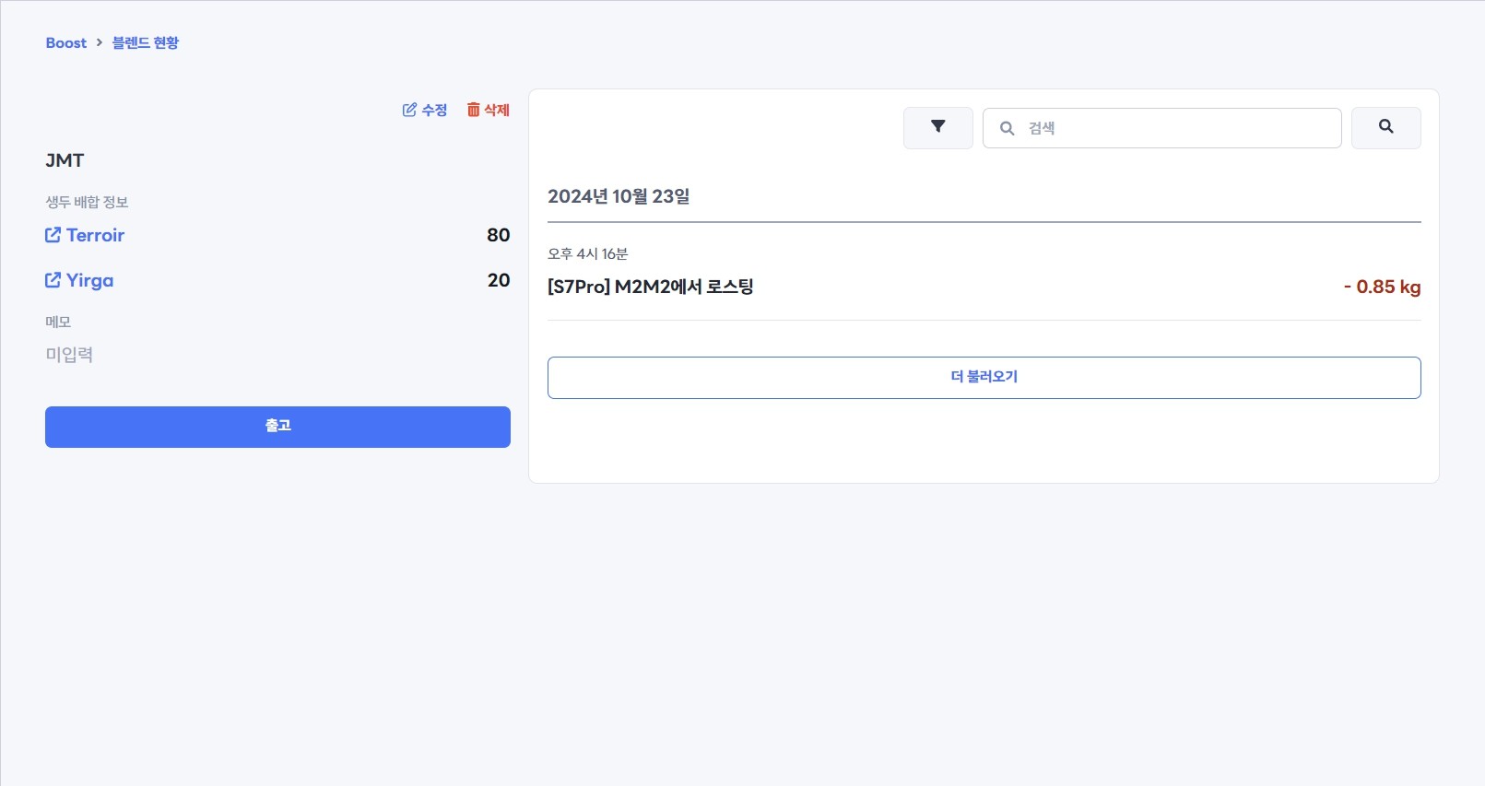The width and height of the screenshot is (1485, 786).
Task: Click the breadcrumb chevron separator
Action: coord(100,42)
